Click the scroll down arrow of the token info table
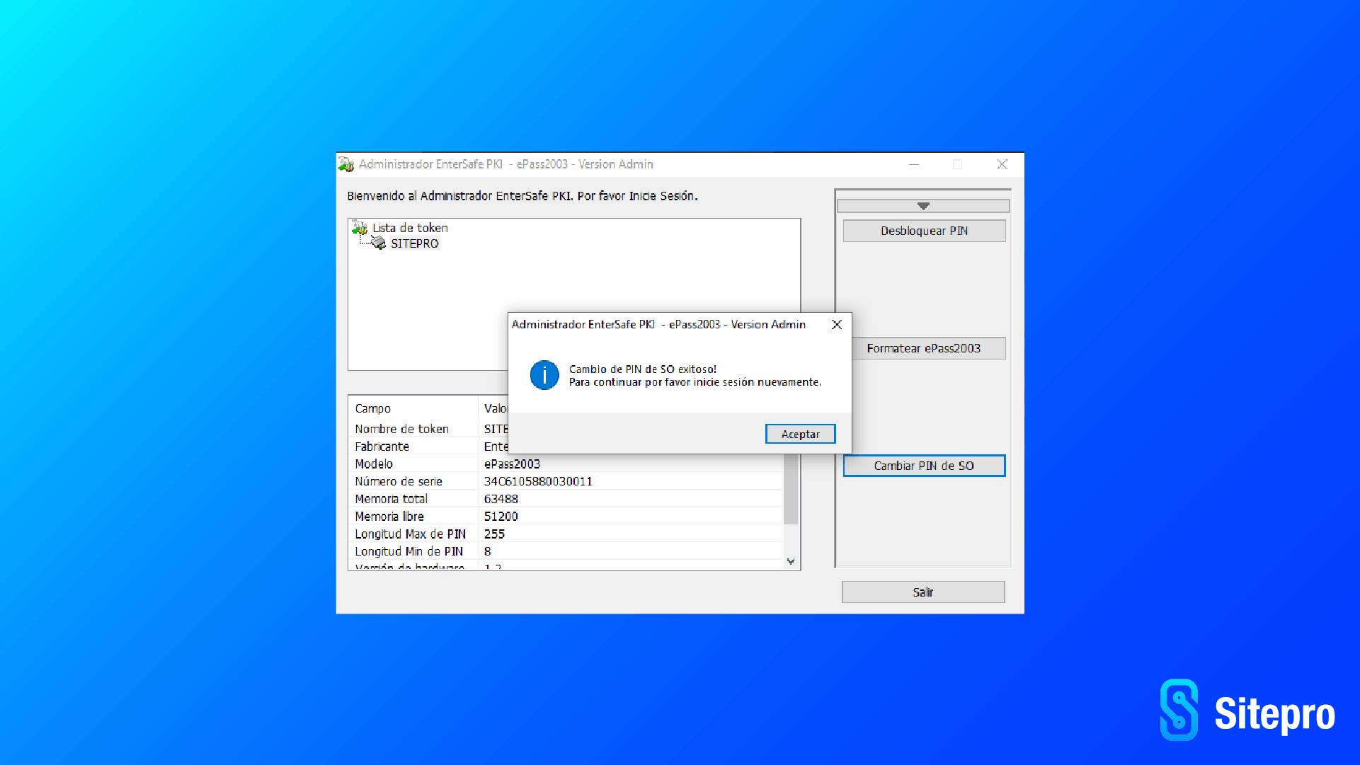Image resolution: width=1360 pixels, height=765 pixels. (791, 561)
